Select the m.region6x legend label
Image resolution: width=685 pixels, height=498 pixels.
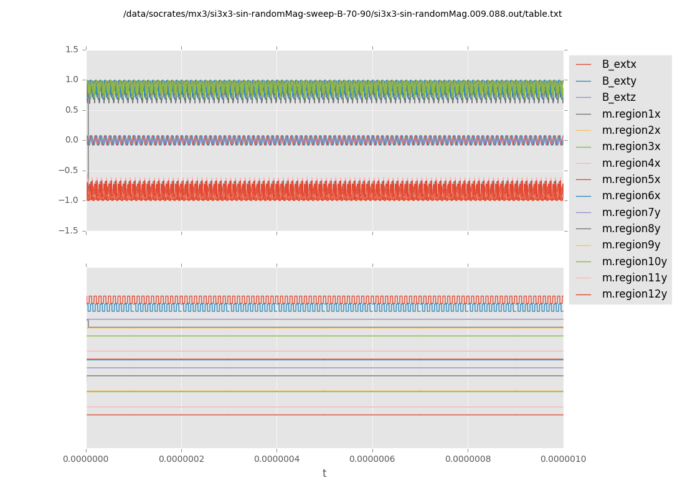coord(631,195)
